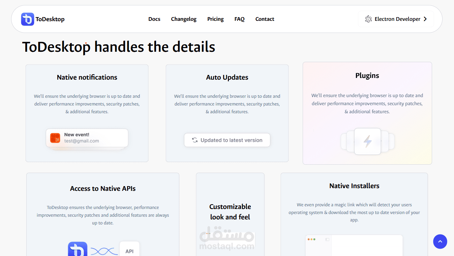Image resolution: width=454 pixels, height=256 pixels.
Task: Click the magic link description under Native Installers
Action: click(354, 212)
